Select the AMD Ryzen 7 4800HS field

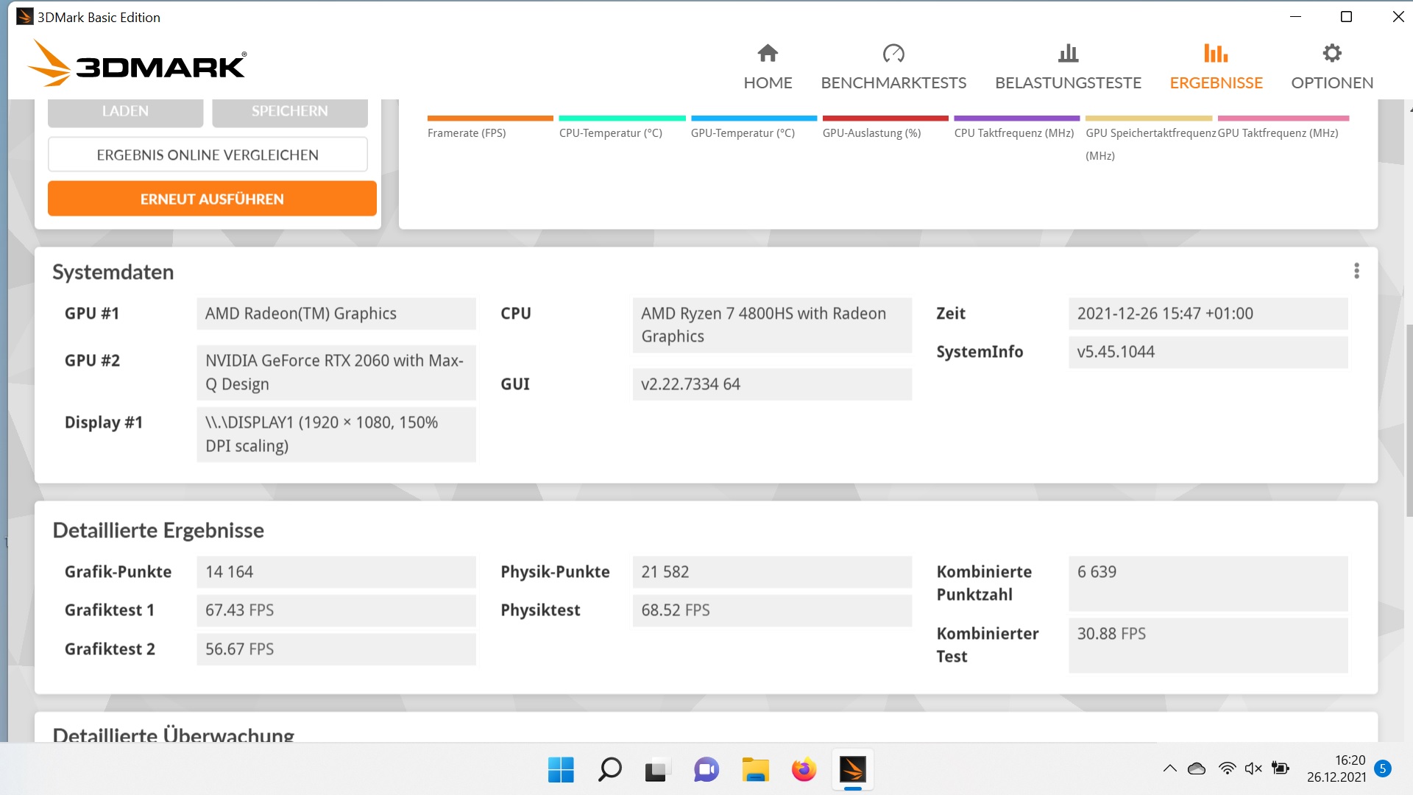point(772,325)
